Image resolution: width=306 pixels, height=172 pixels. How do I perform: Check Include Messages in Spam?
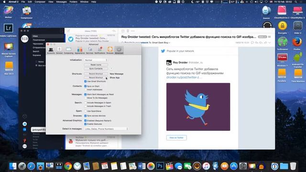(x=85, y=103)
